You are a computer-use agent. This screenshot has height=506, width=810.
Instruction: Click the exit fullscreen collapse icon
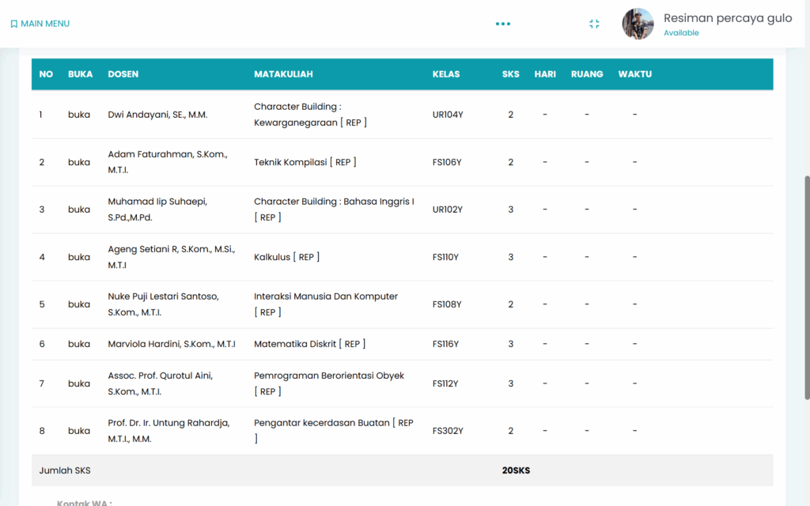coord(594,24)
